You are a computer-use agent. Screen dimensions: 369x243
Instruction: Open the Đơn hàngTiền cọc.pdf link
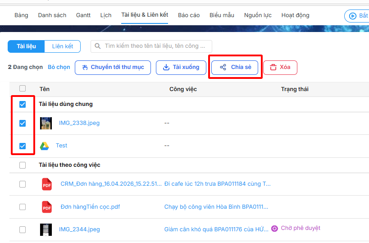90,207
